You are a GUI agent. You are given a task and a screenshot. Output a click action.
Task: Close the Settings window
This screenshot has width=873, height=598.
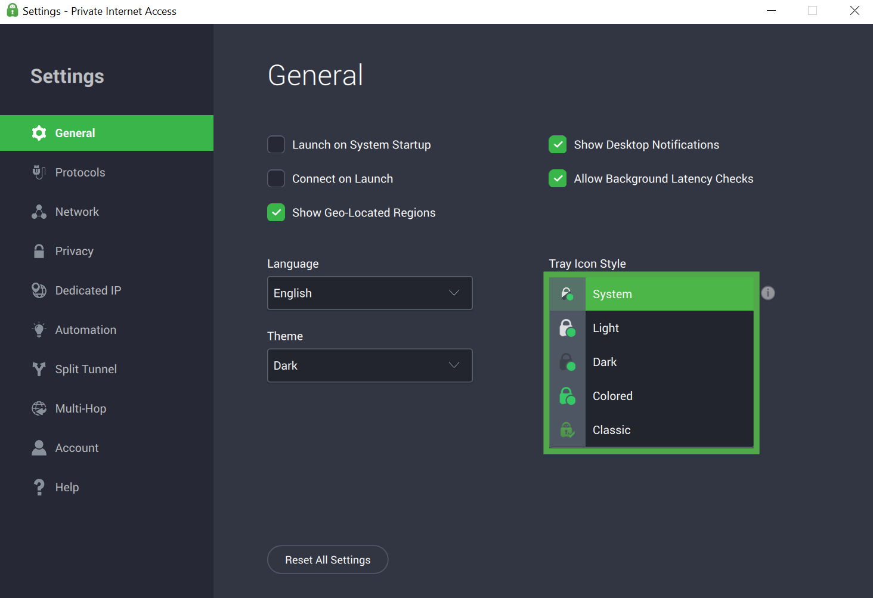(x=855, y=11)
